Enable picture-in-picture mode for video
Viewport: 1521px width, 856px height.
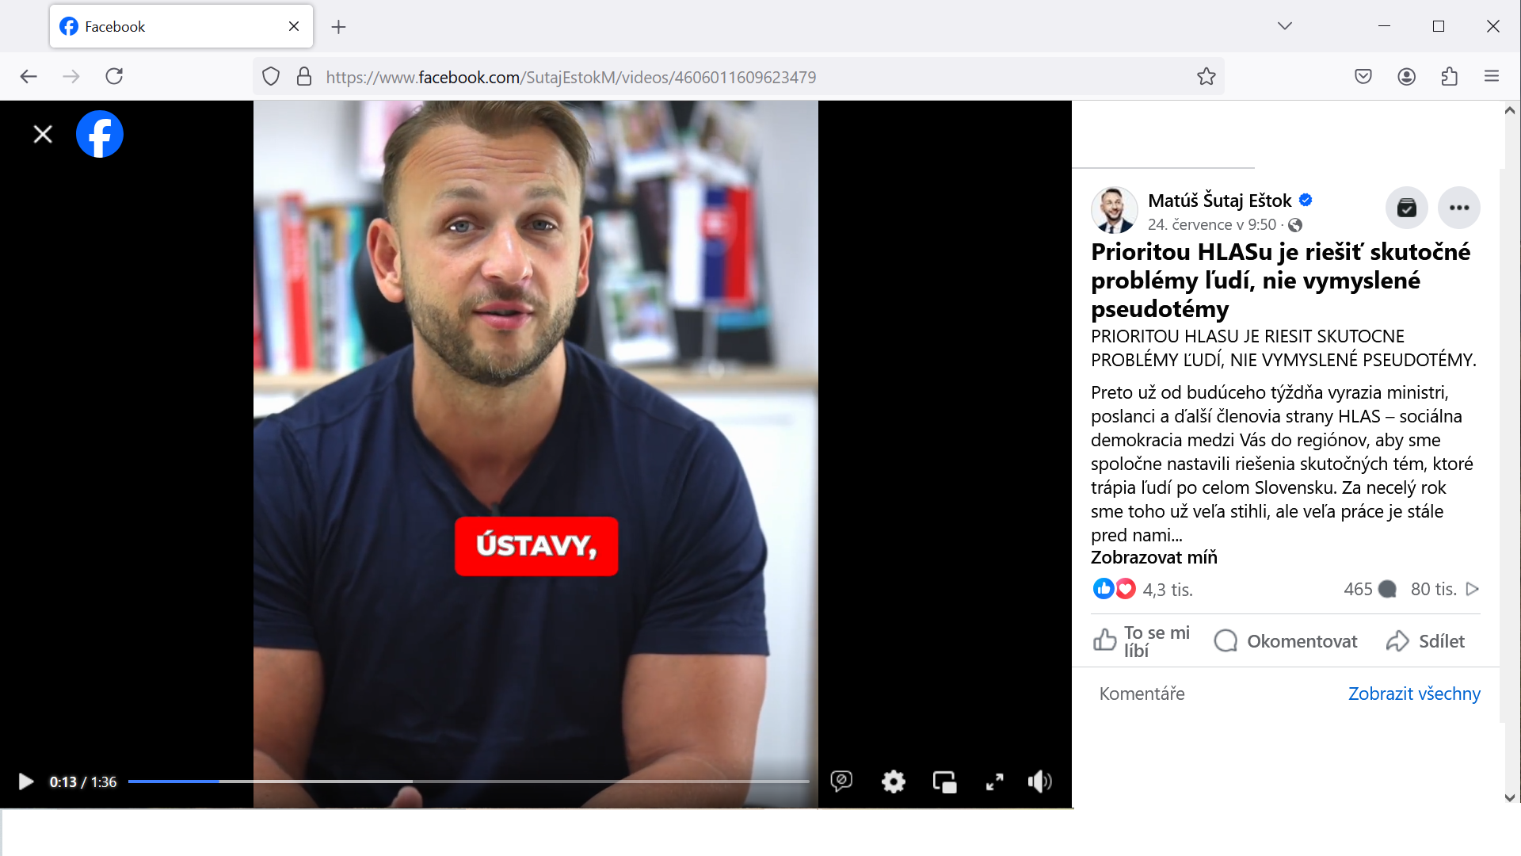[x=944, y=781]
